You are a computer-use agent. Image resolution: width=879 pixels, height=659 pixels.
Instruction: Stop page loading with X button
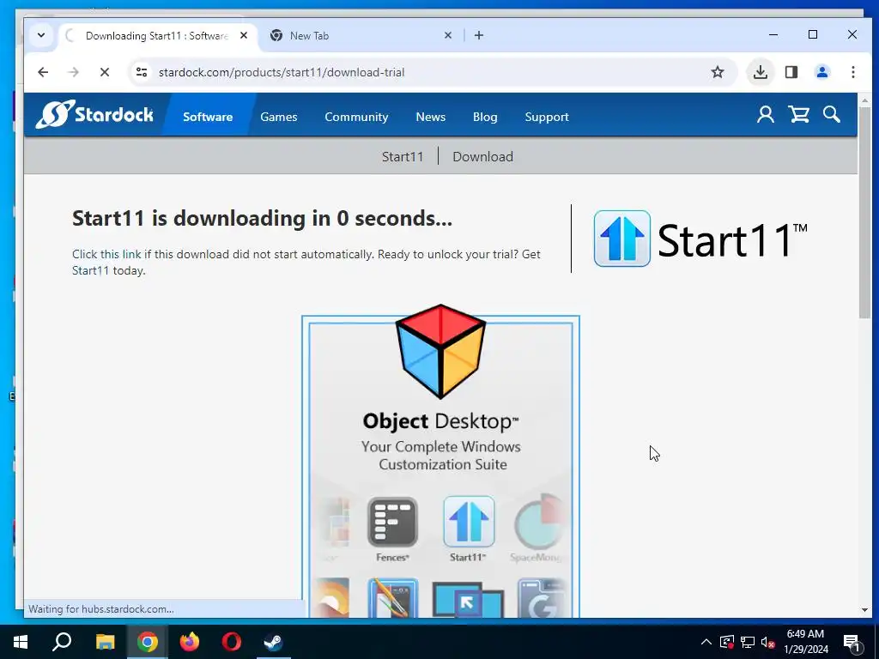pyautogui.click(x=104, y=72)
